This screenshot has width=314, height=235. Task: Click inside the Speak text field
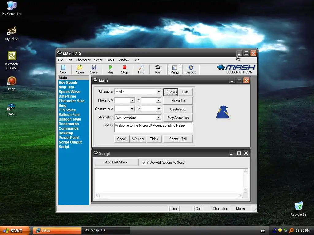(153, 128)
